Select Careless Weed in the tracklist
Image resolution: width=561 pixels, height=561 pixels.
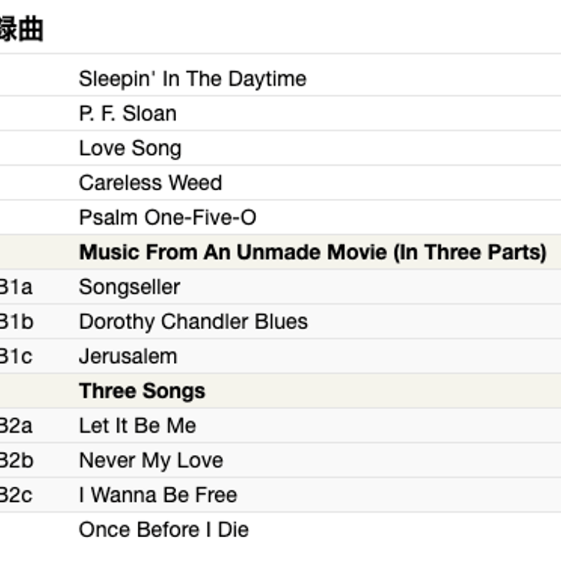point(150,183)
